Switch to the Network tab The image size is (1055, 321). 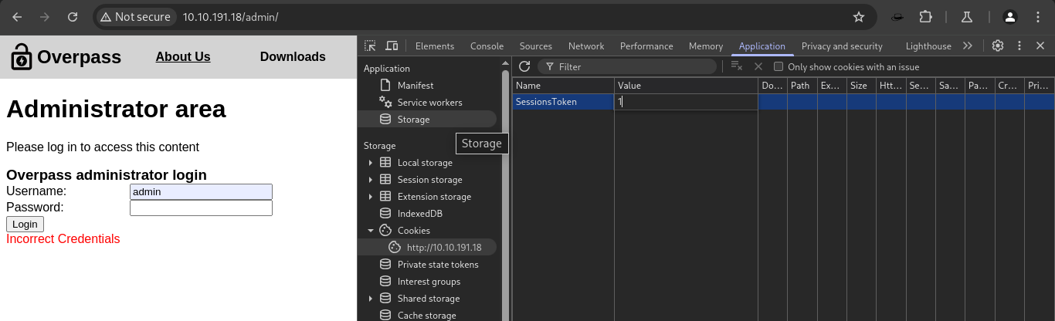pos(585,46)
